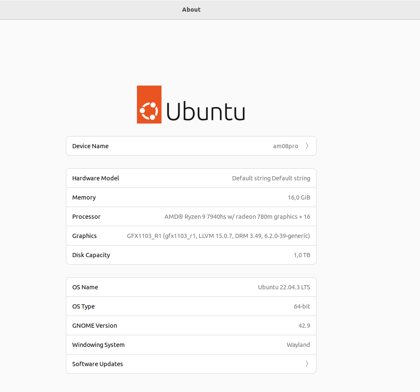
Task: Click the Ubuntu logo icon
Action: pyautogui.click(x=149, y=104)
